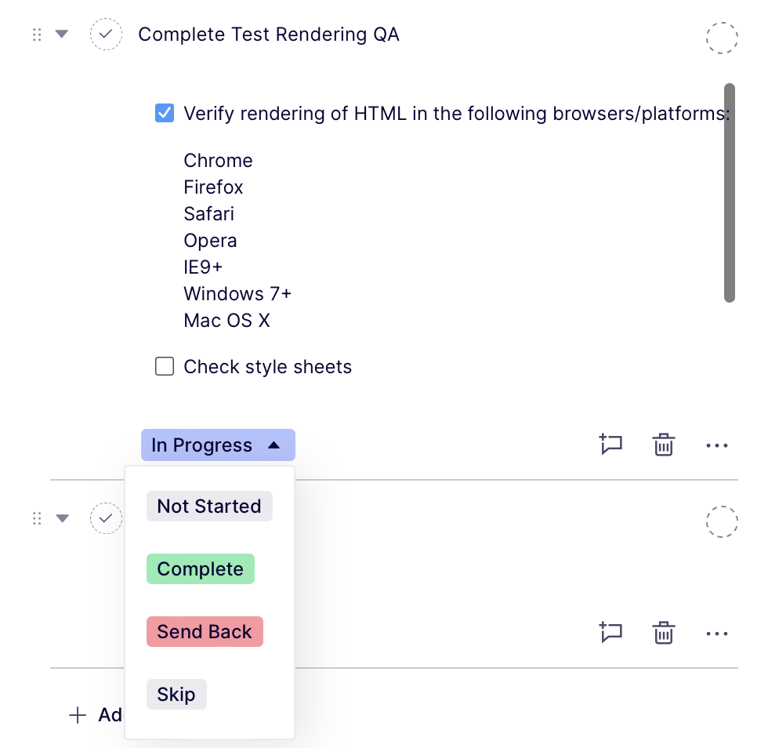This screenshot has width=768, height=748.
Task: Mark Complete Test Rendering QA done via check circle
Action: (106, 34)
